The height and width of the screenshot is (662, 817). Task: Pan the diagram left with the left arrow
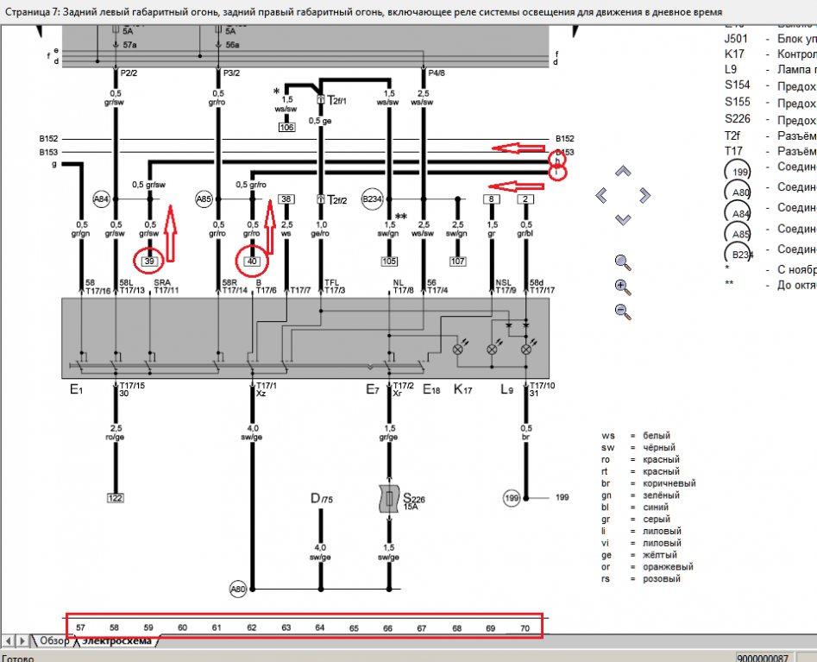602,196
